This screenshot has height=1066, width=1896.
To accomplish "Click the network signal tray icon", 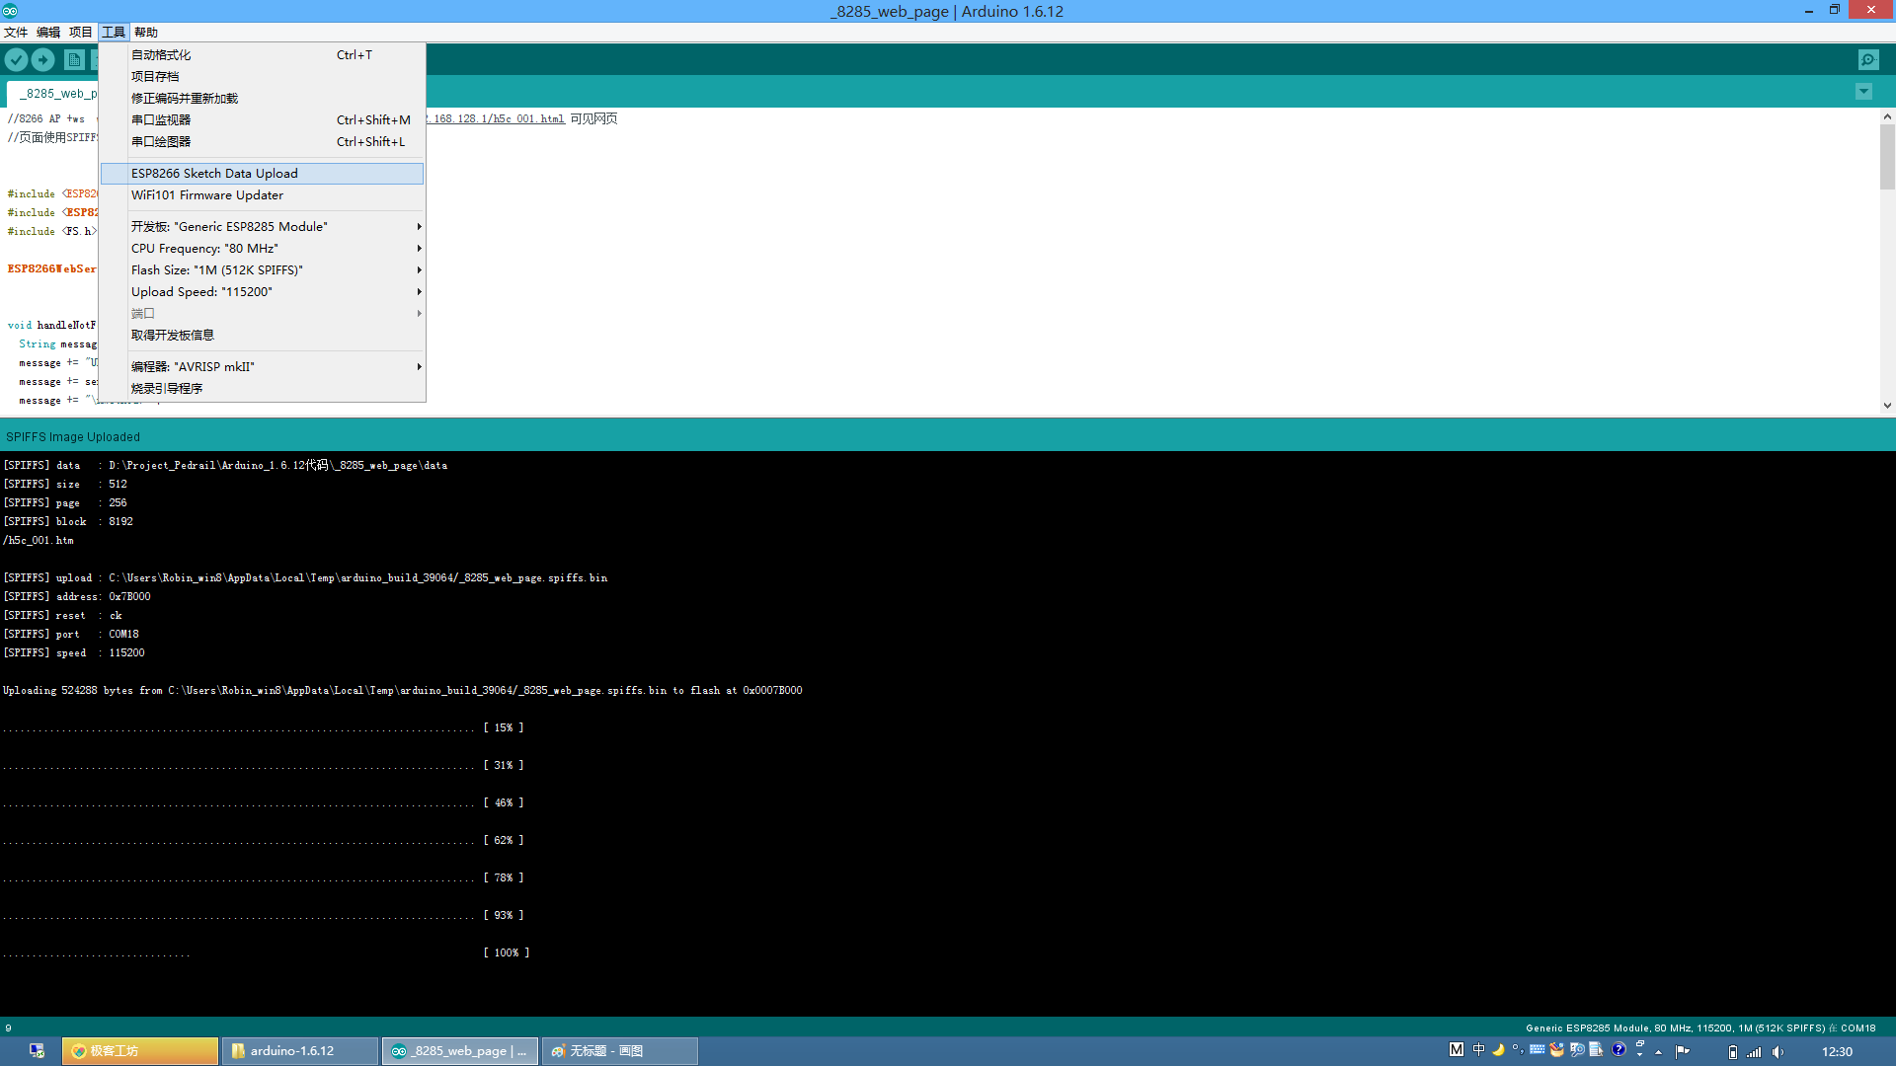I will point(1754,1052).
